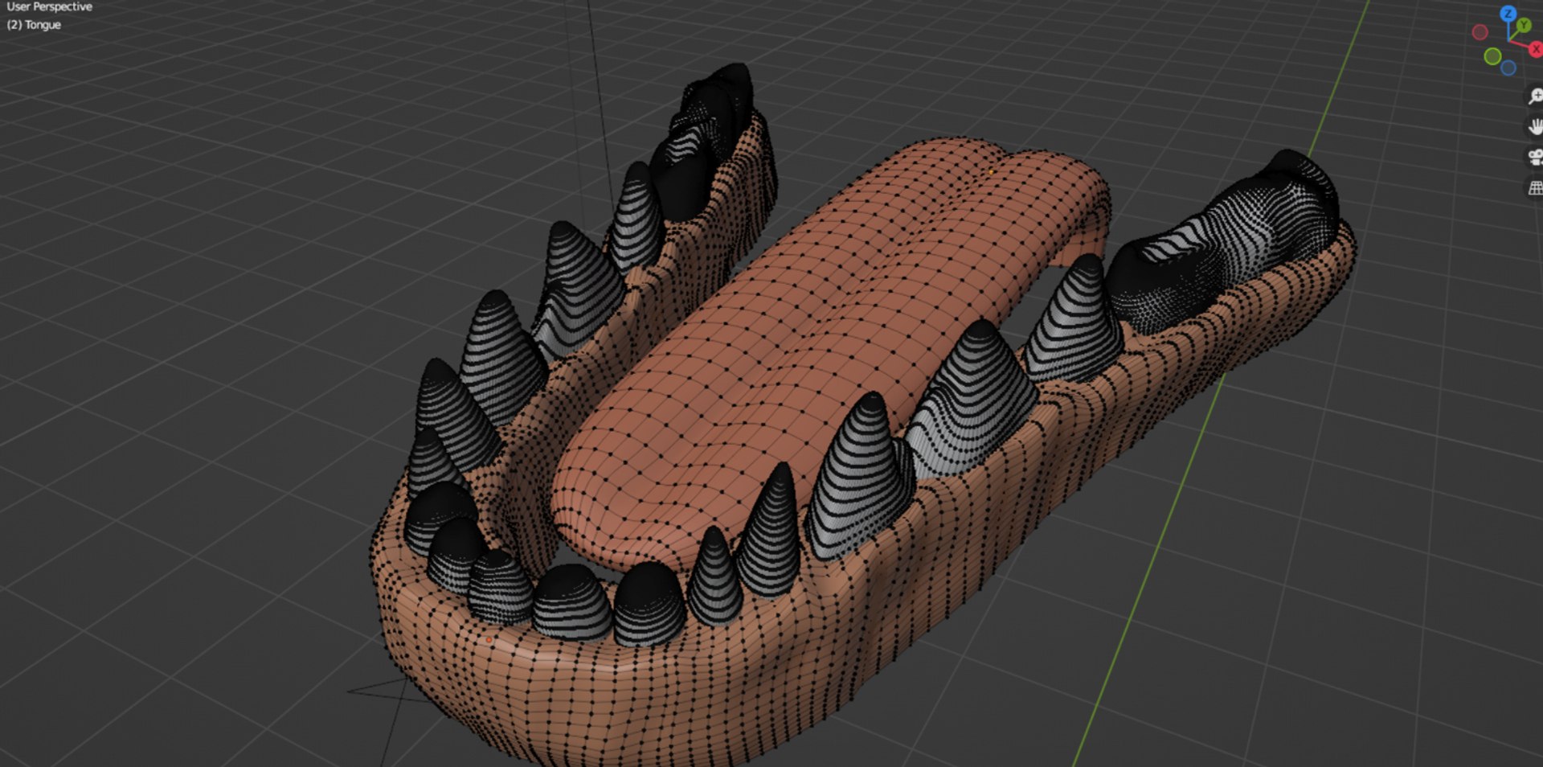This screenshot has width=1543, height=767.
Task: Click the tongue's orange origin point
Action: [991, 171]
